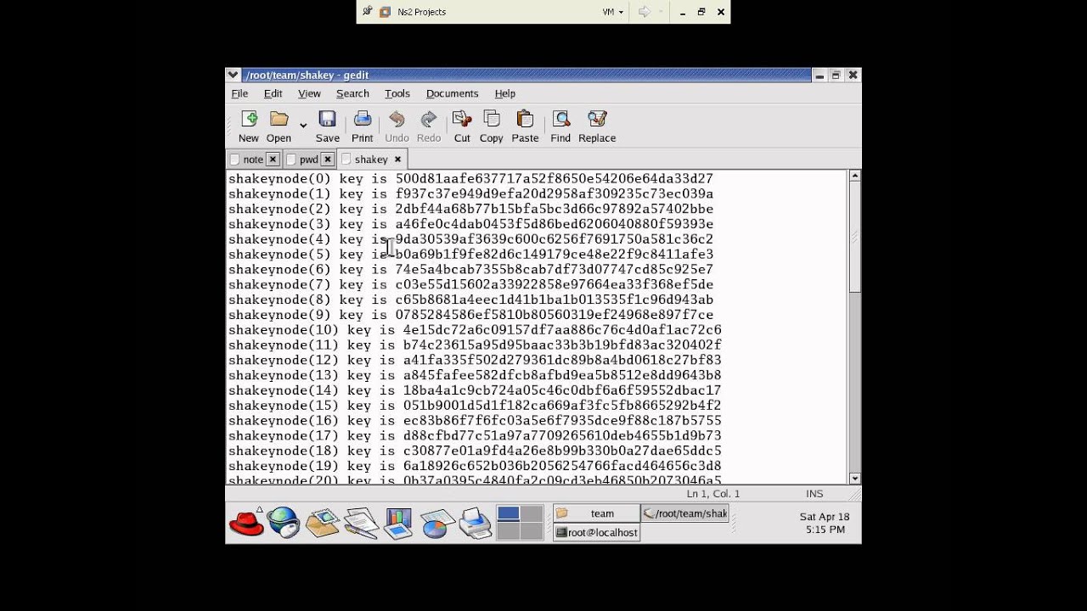Click the shakeynode(12) key line

475,361
